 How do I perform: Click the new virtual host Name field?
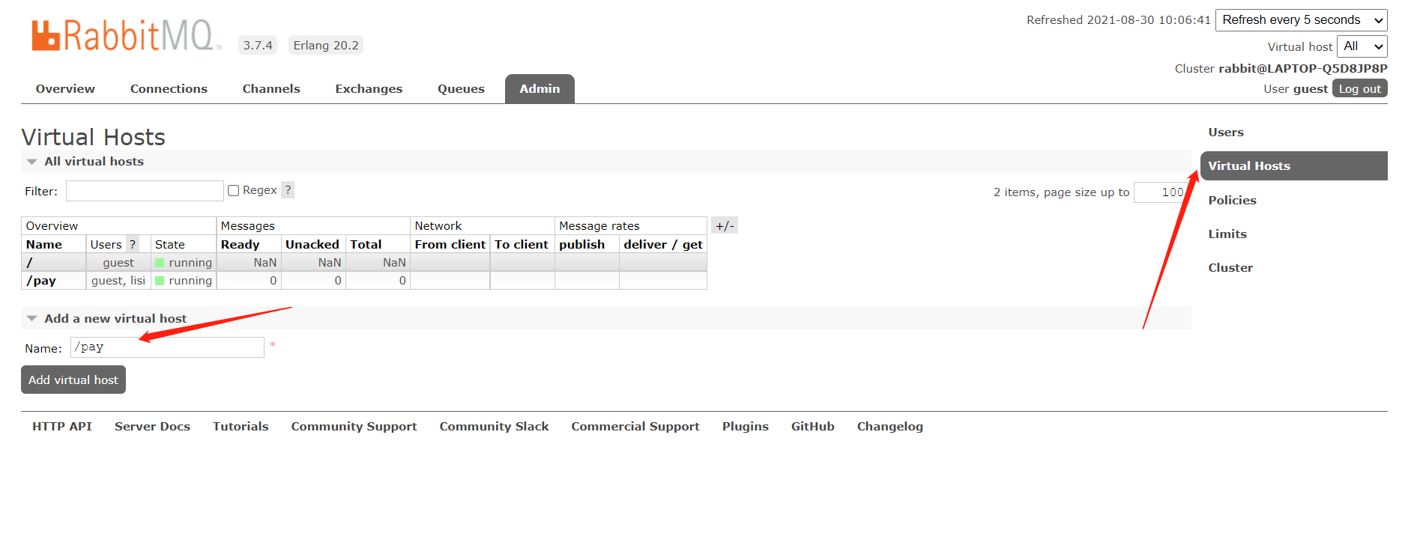click(167, 347)
